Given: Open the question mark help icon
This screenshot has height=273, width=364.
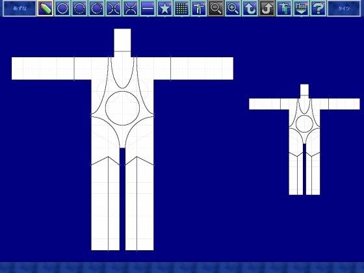Looking at the screenshot, I should point(318,8).
